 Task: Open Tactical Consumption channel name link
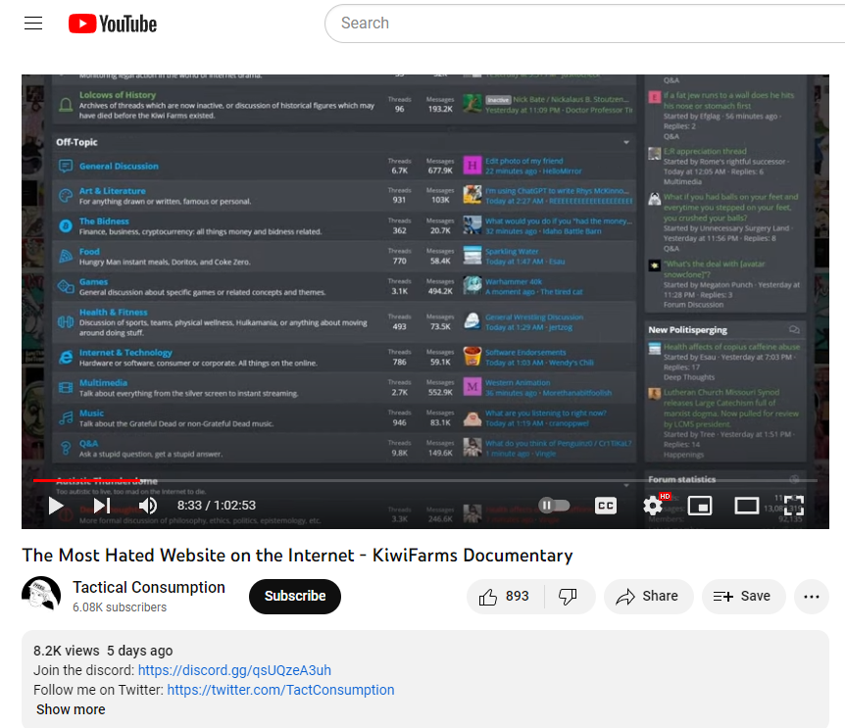point(149,587)
